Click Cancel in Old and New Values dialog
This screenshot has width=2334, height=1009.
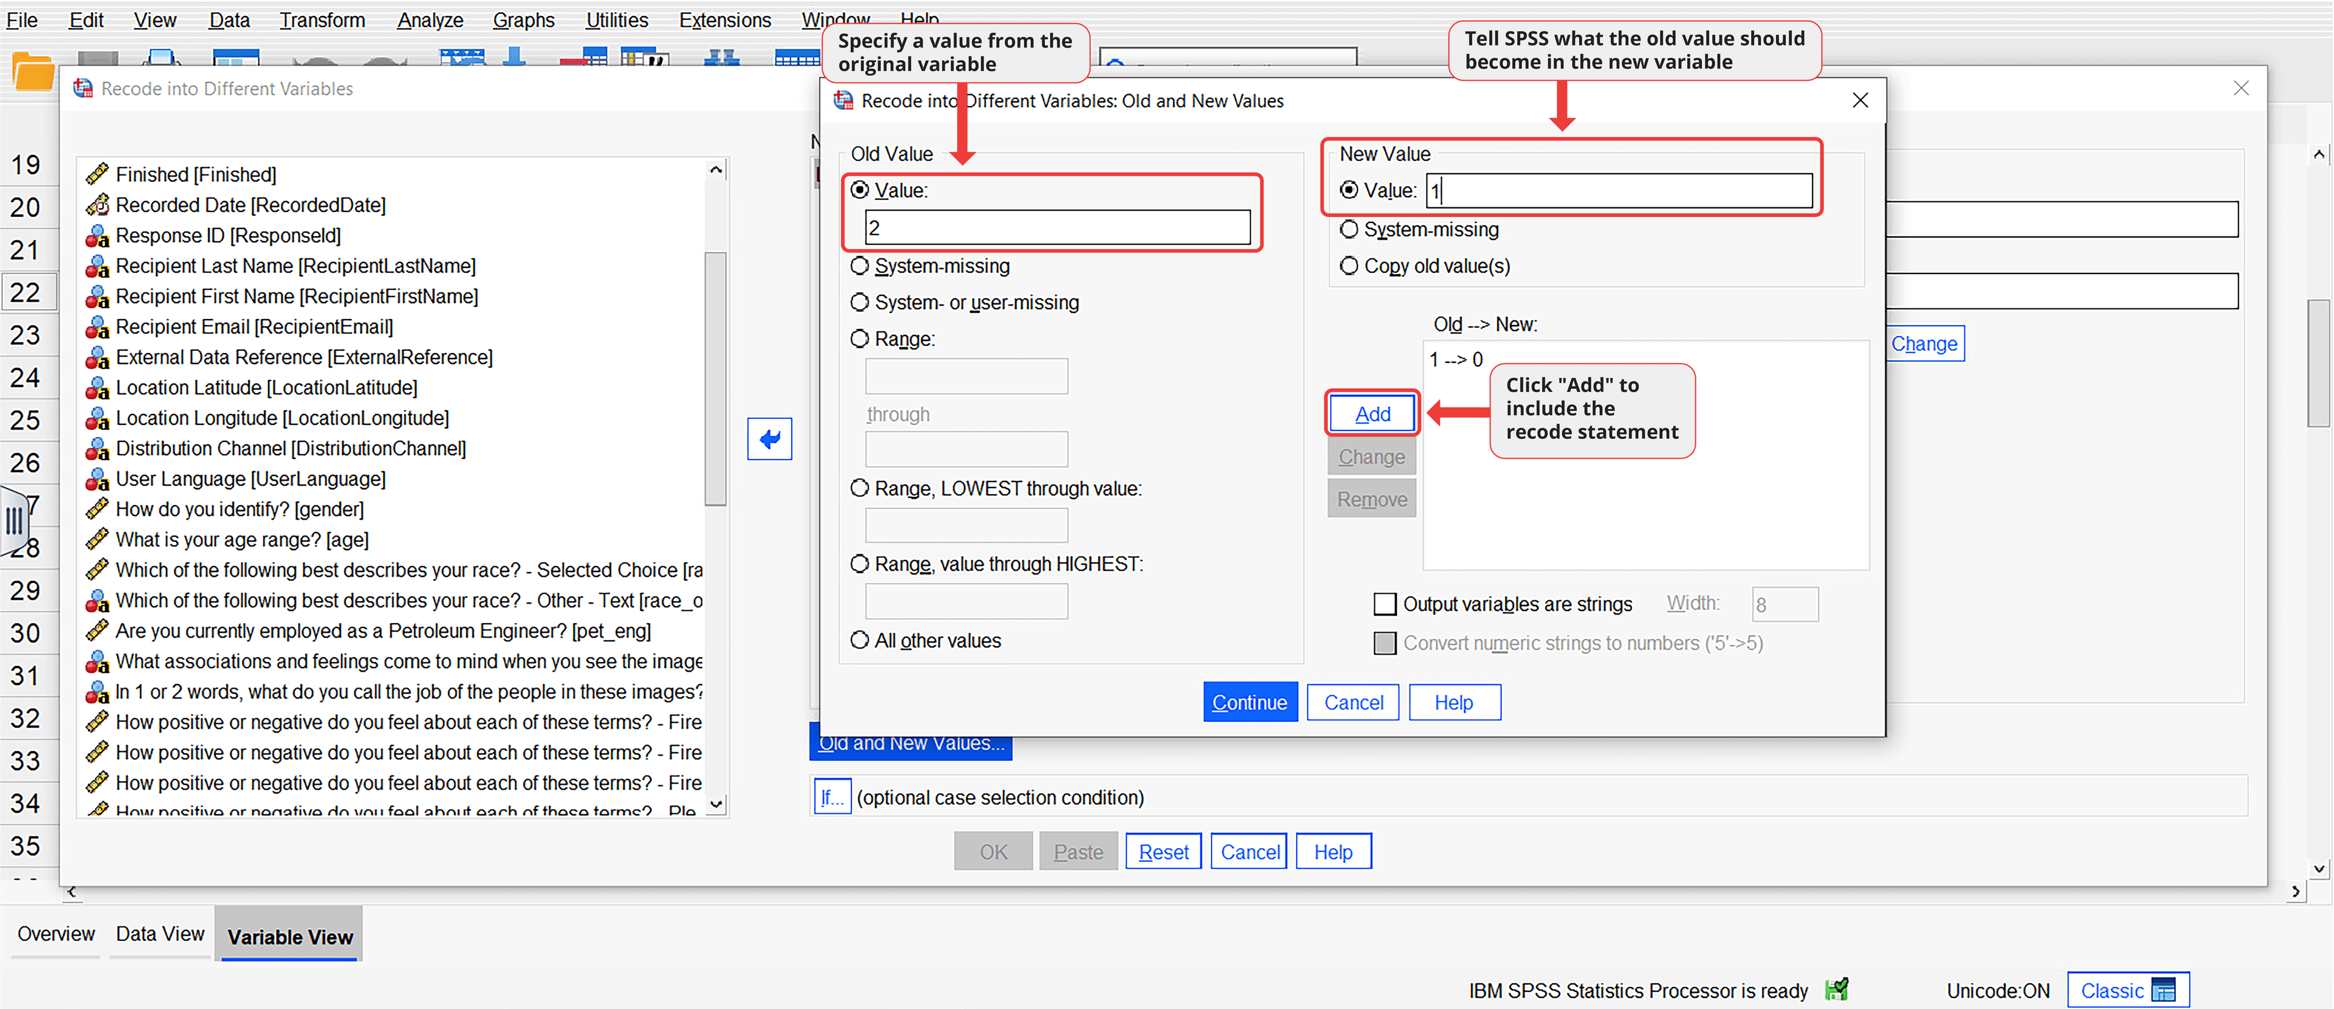[1353, 702]
